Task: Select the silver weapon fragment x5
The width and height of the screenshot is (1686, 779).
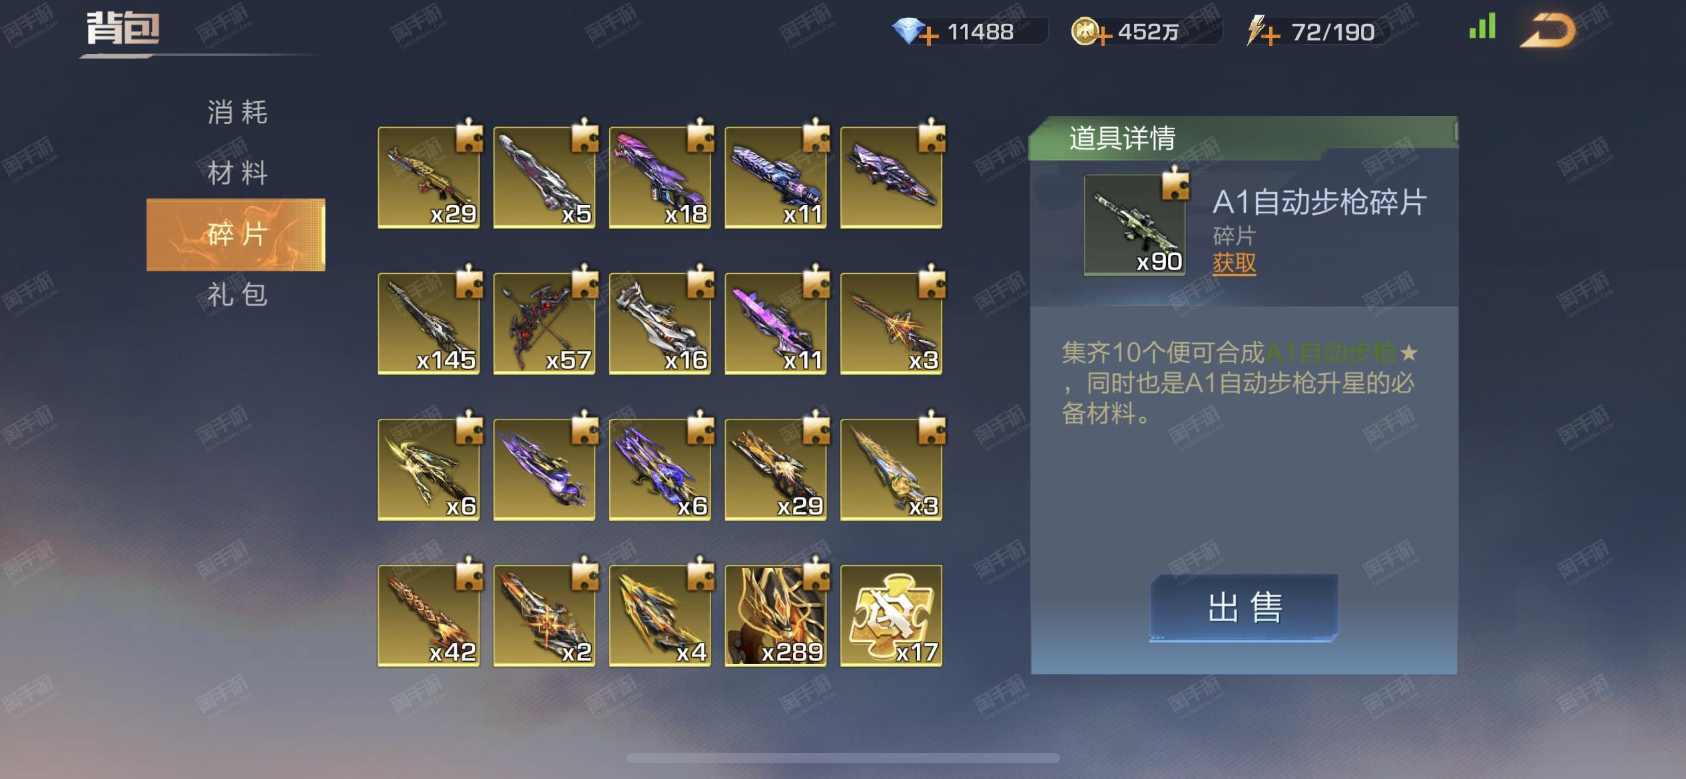Action: [544, 178]
